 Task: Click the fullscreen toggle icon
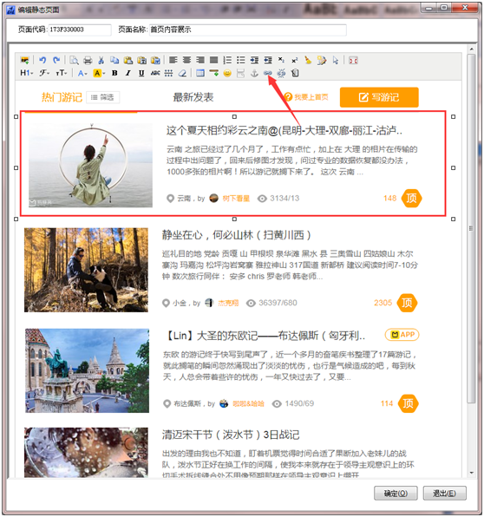coord(353,61)
